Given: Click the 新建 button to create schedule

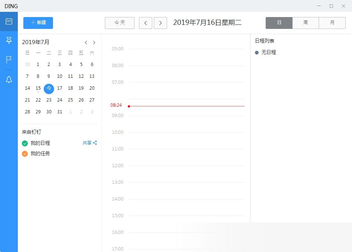Looking at the screenshot, I should [38, 23].
